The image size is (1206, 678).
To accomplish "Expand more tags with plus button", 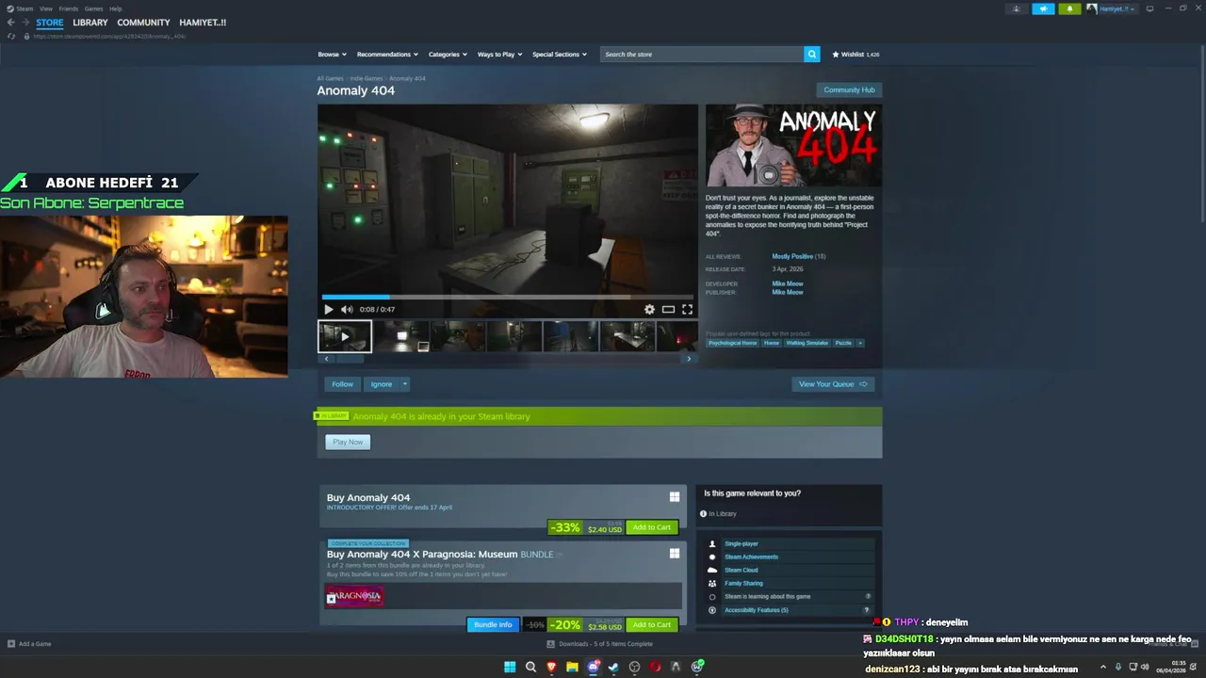I will (x=859, y=343).
